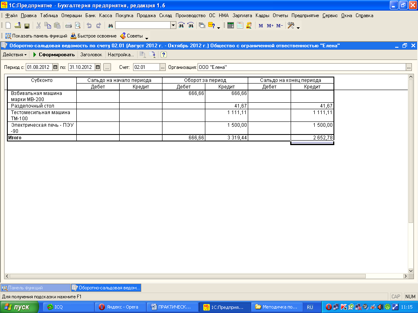
Task: Expand the Советы toolbar options arrow
Action: point(147,37)
